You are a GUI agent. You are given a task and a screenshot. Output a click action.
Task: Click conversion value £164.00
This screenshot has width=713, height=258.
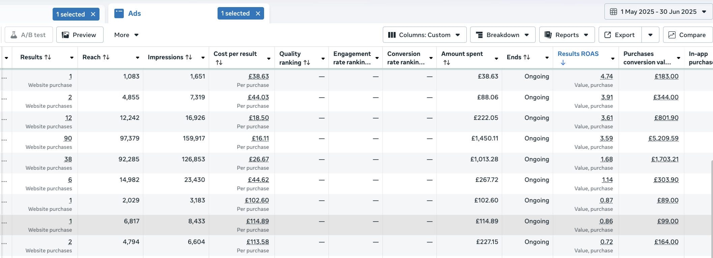click(666, 242)
